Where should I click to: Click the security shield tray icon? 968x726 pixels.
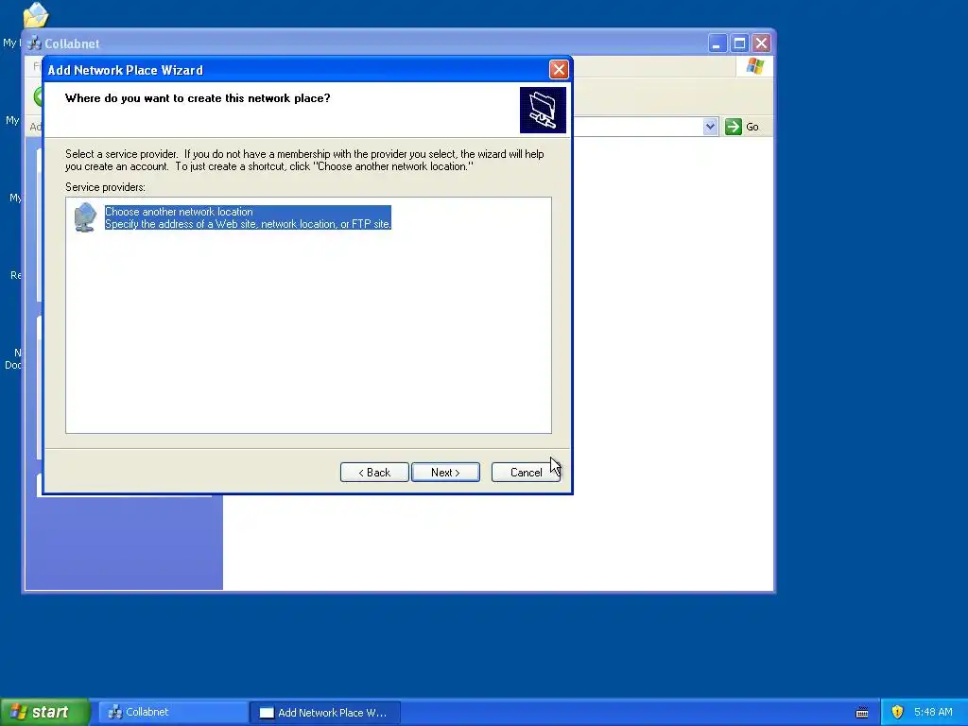point(897,712)
